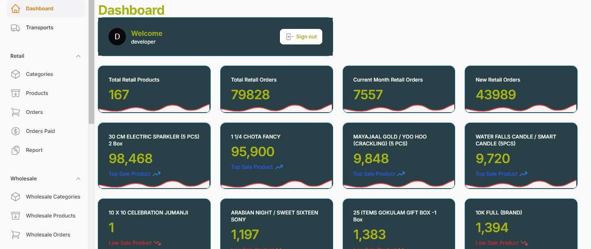591x249 pixels.
Task: Click the Transports truck icon
Action: click(x=16, y=28)
